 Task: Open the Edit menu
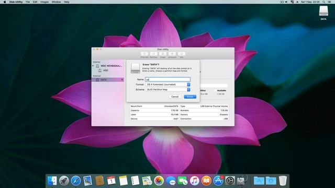[x=35, y=2]
